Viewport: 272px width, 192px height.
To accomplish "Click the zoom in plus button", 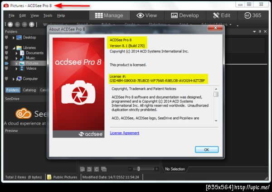I will click(x=156, y=169).
